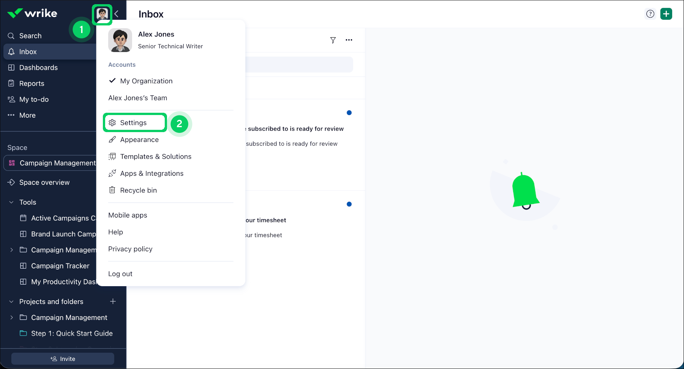
Task: Click Help in the profile menu
Action: [x=115, y=232]
